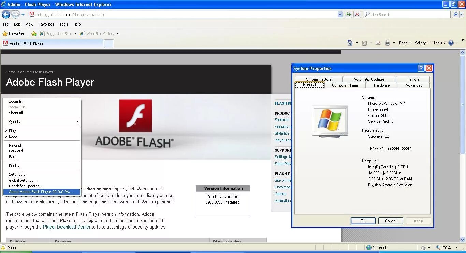This screenshot has width=466, height=253.
Task: Click the Add to Favorites Bar icon
Action: click(34, 33)
